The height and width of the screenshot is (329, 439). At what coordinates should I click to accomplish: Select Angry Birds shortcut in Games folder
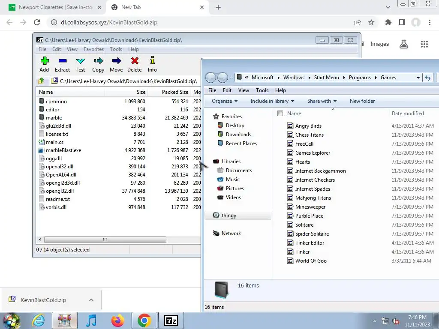pyautogui.click(x=308, y=126)
